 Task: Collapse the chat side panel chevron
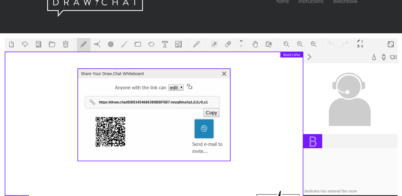[309, 57]
